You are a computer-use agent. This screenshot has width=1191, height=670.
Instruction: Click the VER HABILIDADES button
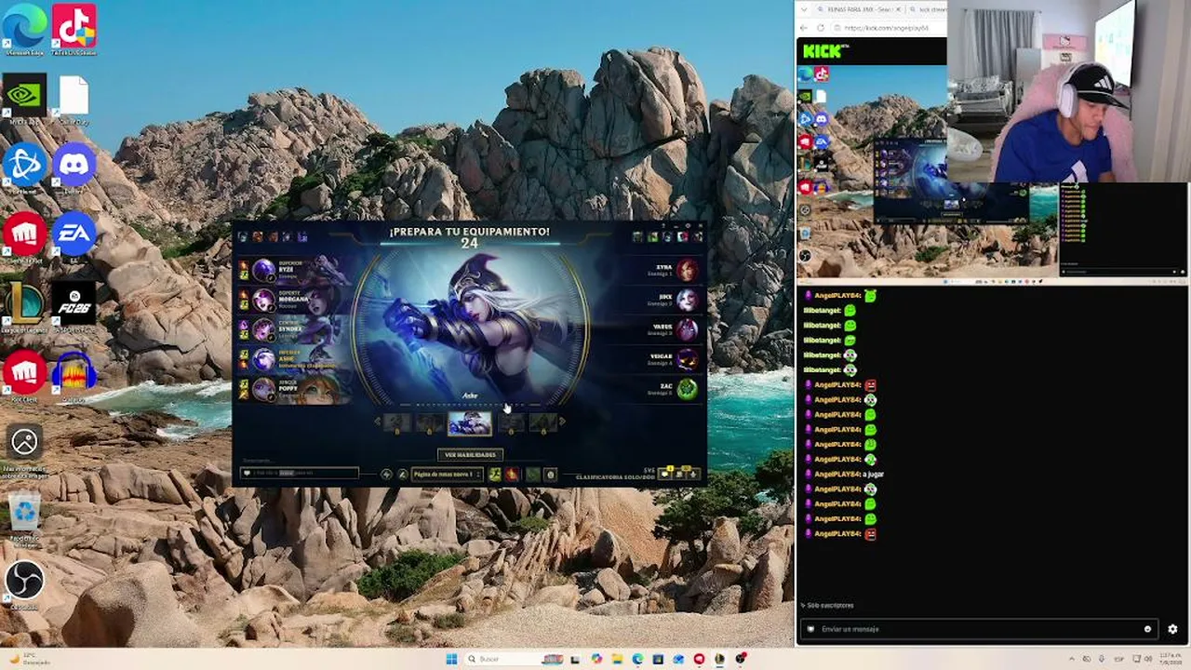[470, 455]
